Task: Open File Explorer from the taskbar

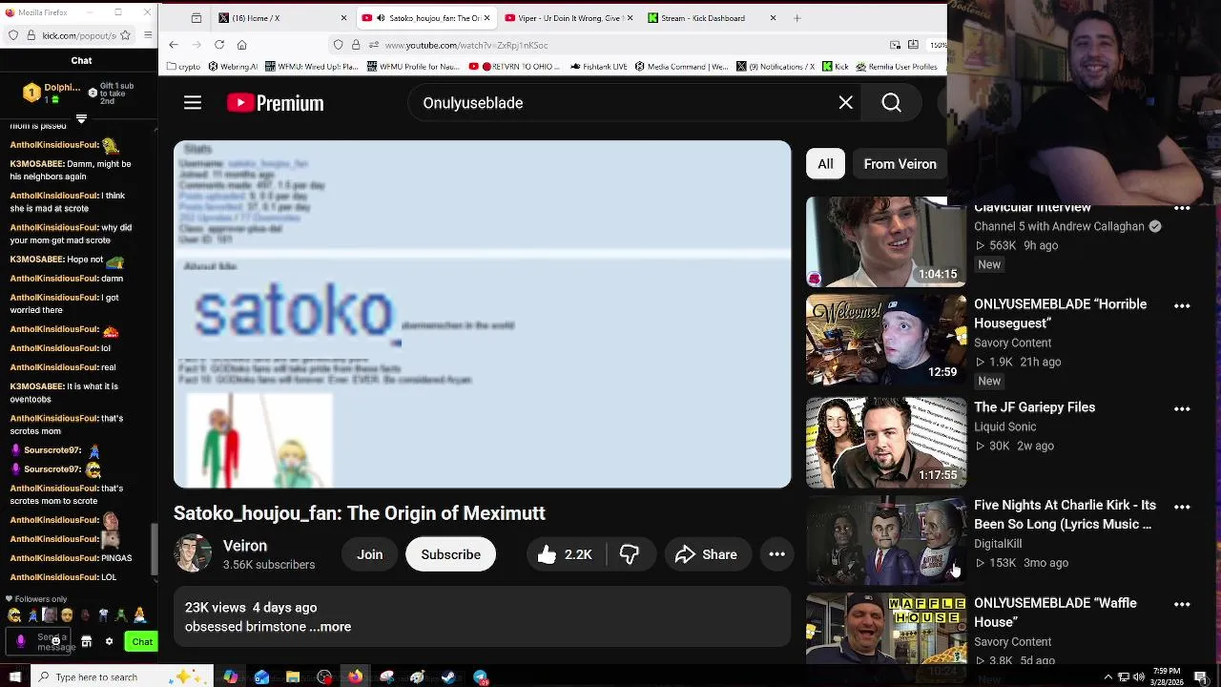Action: (293, 677)
